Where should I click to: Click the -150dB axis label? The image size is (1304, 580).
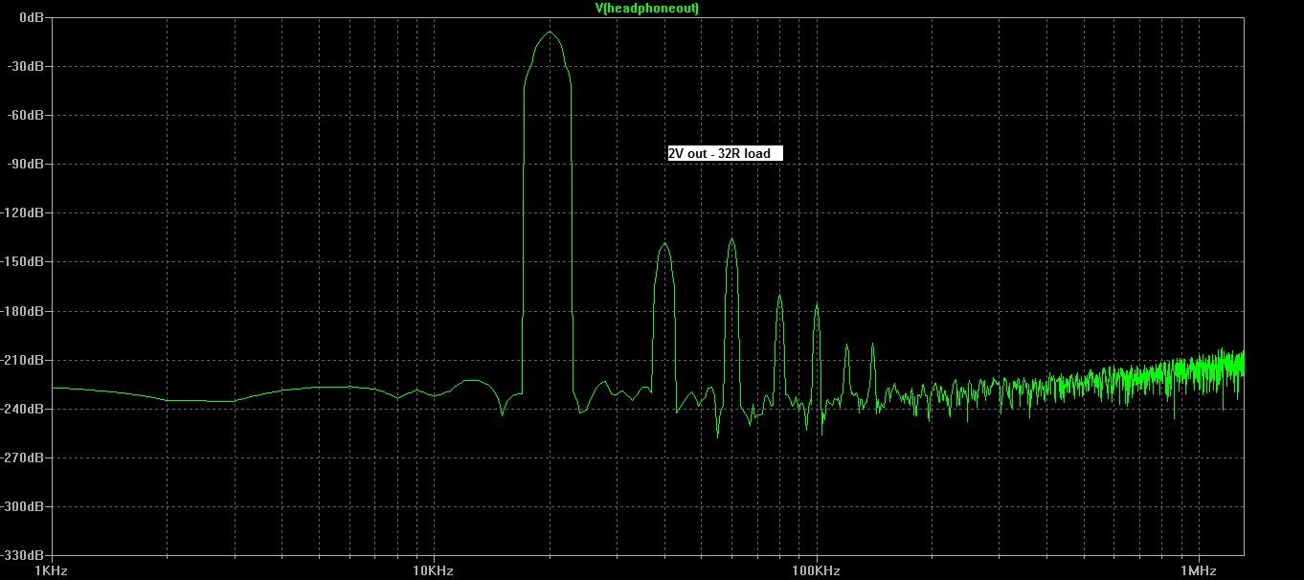pyautogui.click(x=24, y=261)
